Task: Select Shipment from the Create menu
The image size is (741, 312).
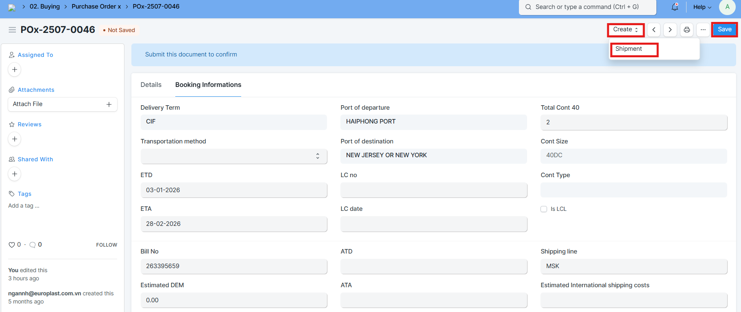Action: pyautogui.click(x=629, y=49)
